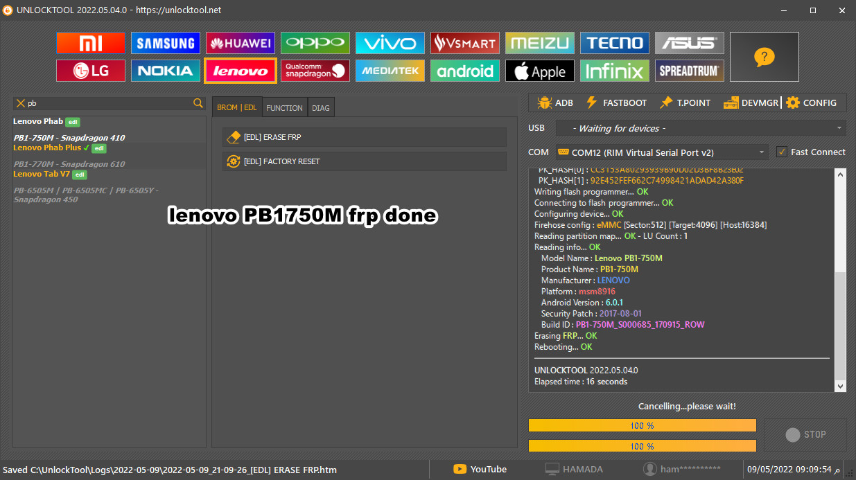Click PB1-770M - Snapdragon 610 row

pyautogui.click(x=69, y=164)
